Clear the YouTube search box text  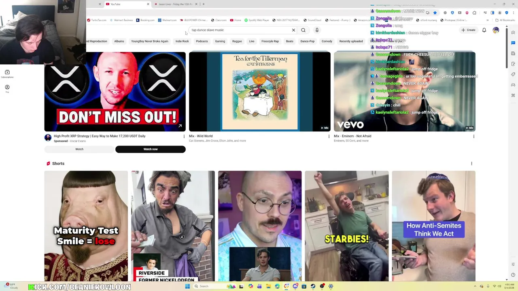(x=293, y=30)
